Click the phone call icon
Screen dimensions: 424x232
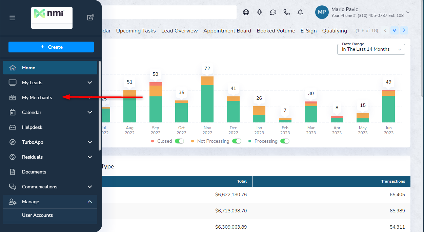[x=287, y=13]
